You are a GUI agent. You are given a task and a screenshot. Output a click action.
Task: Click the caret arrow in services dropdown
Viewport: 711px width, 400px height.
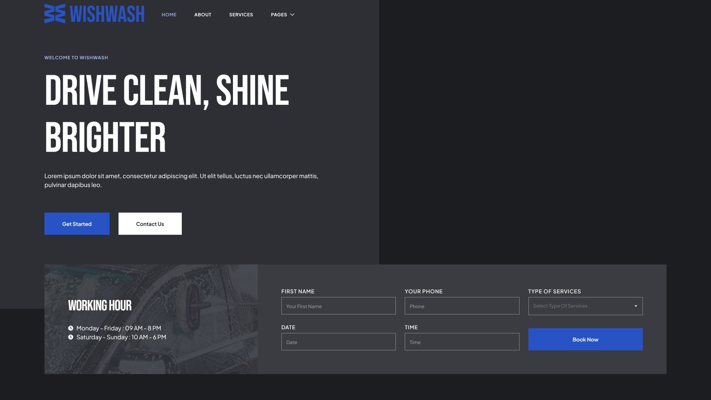(635, 306)
